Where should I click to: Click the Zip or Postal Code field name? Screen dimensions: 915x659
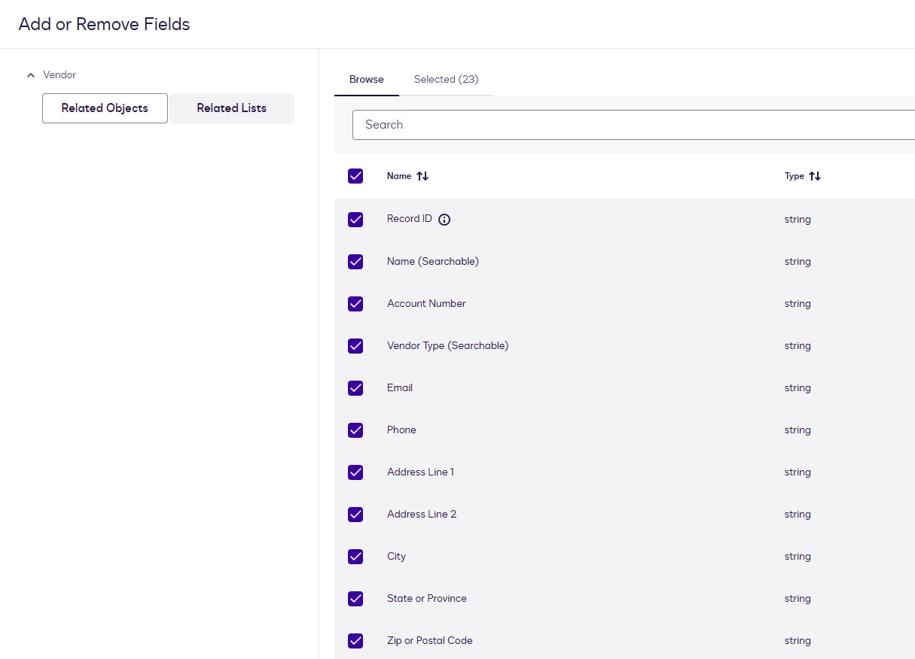pos(430,641)
